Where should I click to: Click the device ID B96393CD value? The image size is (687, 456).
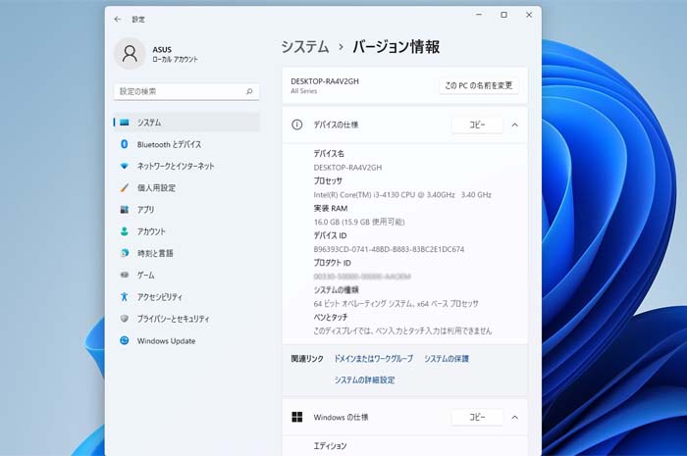[x=389, y=249]
